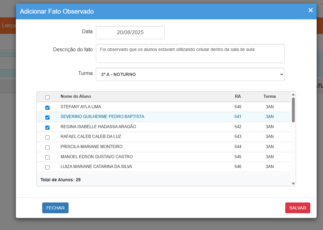Select the PRISCILA MARIANE MONTEIRO checkbox
This screenshot has height=230, width=323.
point(48,147)
